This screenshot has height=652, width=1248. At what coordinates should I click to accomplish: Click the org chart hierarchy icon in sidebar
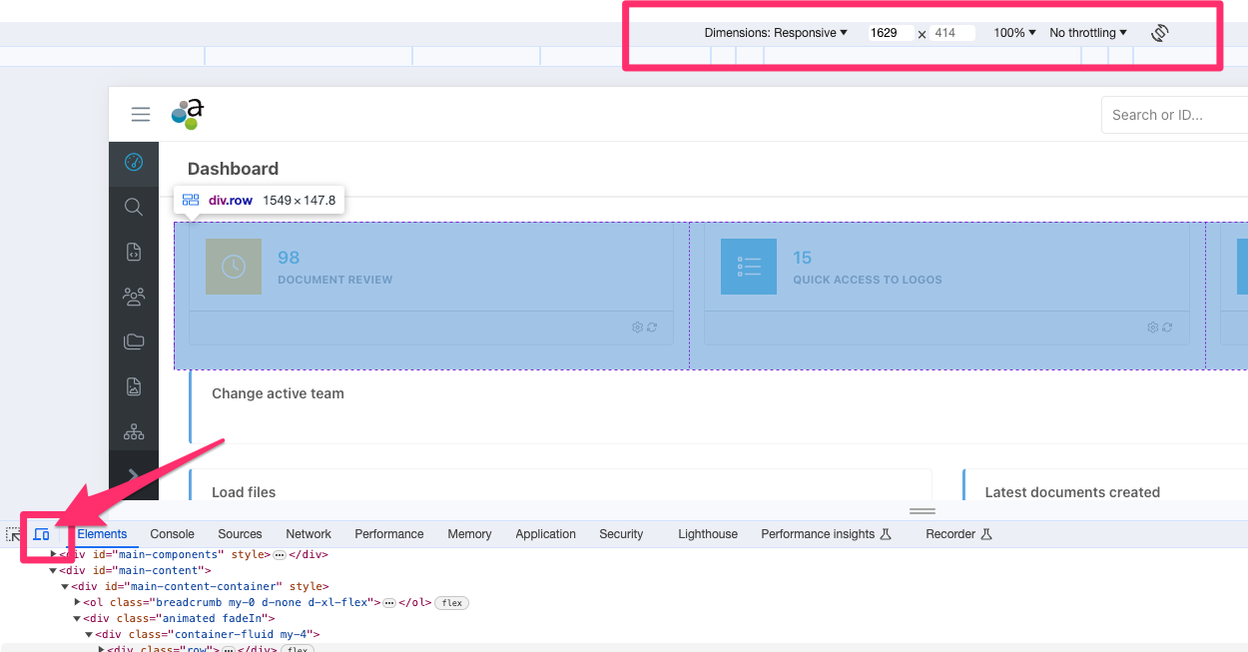[134, 431]
